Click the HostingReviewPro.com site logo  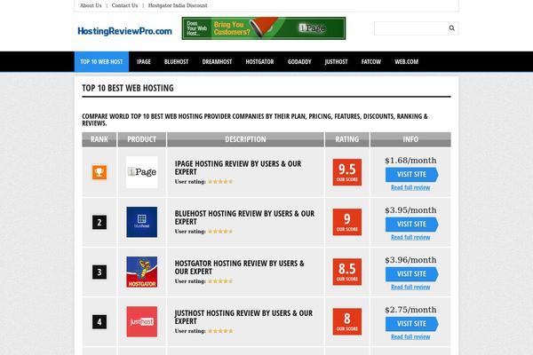pos(124,31)
